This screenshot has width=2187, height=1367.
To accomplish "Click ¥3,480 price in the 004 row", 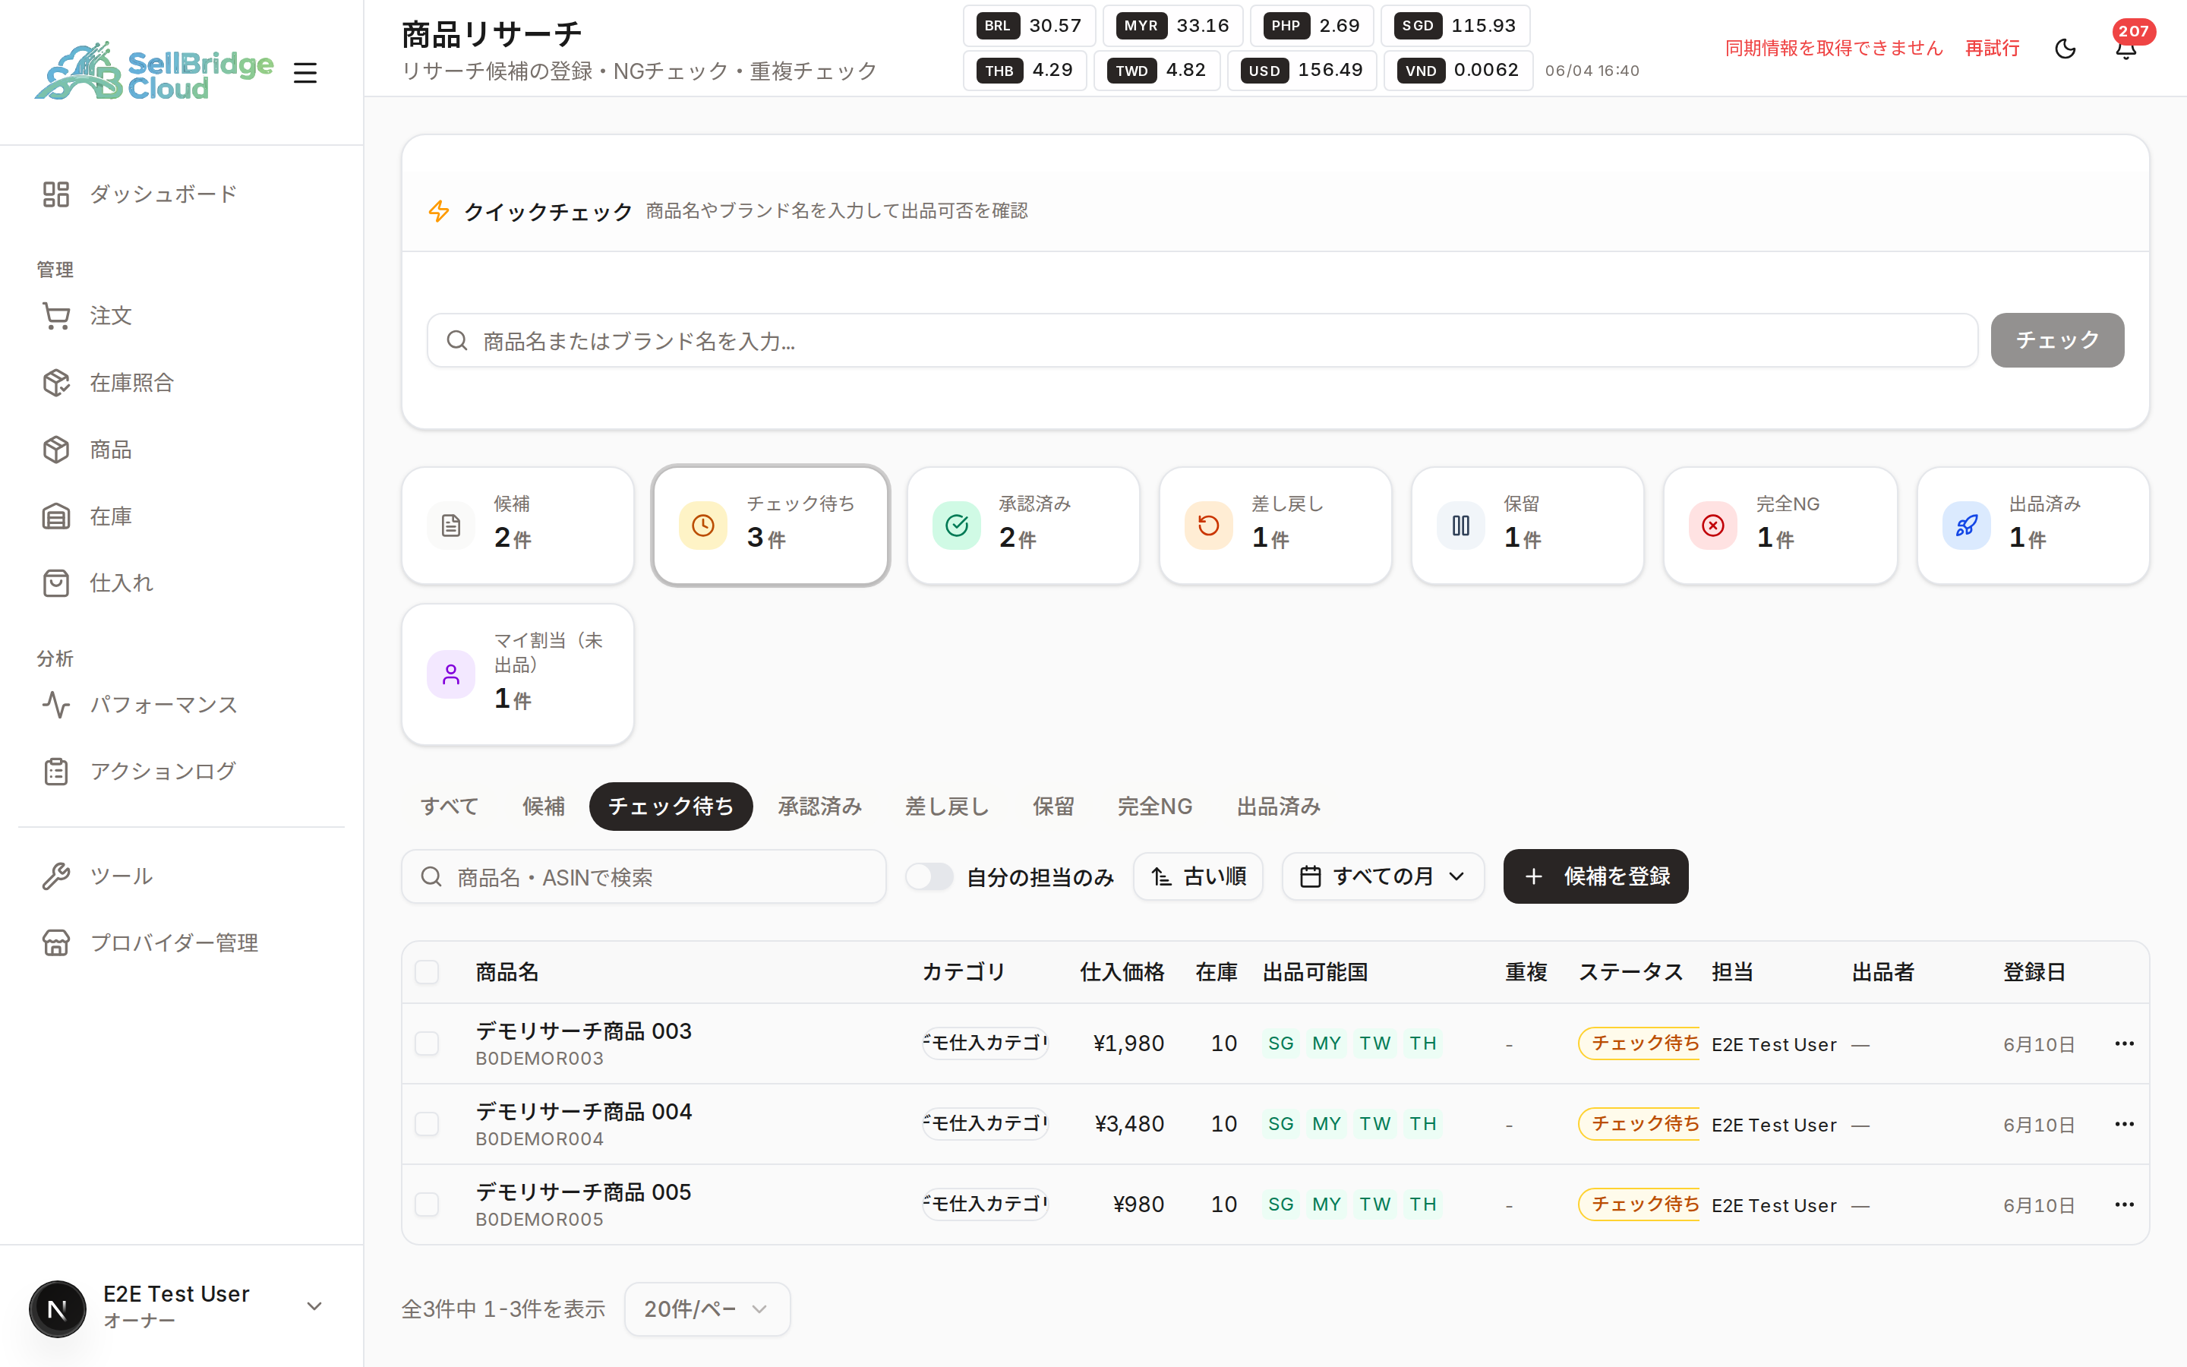I will coord(1128,1124).
